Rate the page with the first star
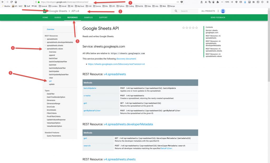 point(184,28)
